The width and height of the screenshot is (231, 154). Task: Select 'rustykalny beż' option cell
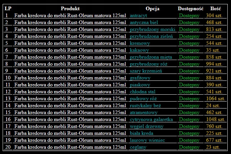[x=145, y=106]
